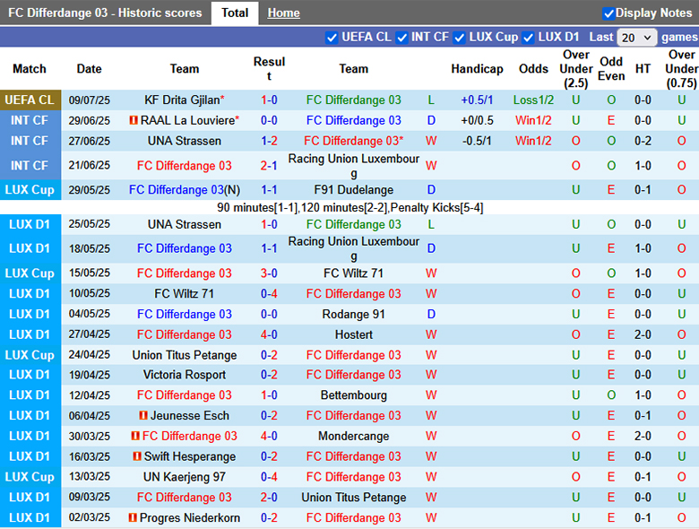Click the LUX Cup label on 29/05/25 row
The width and height of the screenshot is (699, 529).
click(30, 190)
